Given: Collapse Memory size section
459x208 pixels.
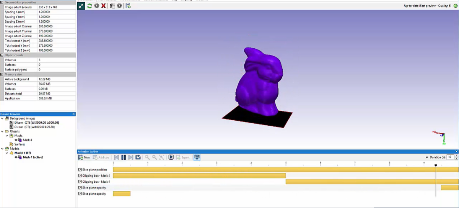Looking at the screenshot, I should tap(2, 74).
